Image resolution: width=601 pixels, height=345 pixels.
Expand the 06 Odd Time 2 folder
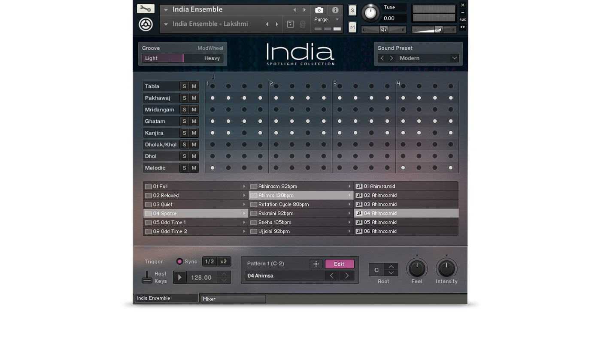(196, 231)
